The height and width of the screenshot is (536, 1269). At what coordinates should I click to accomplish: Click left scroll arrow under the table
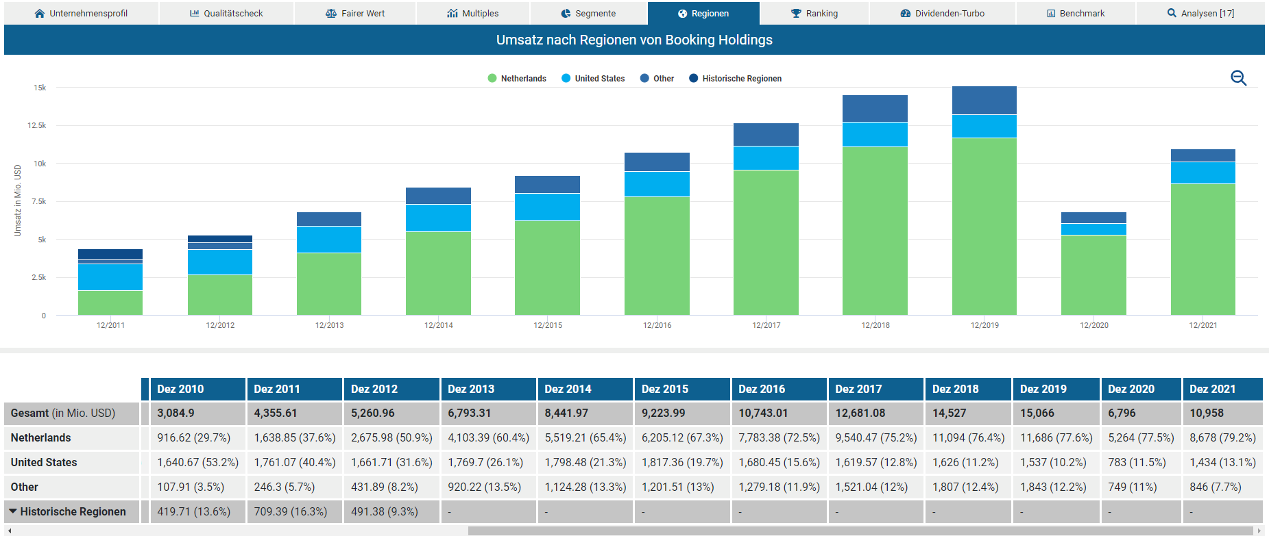click(x=10, y=531)
